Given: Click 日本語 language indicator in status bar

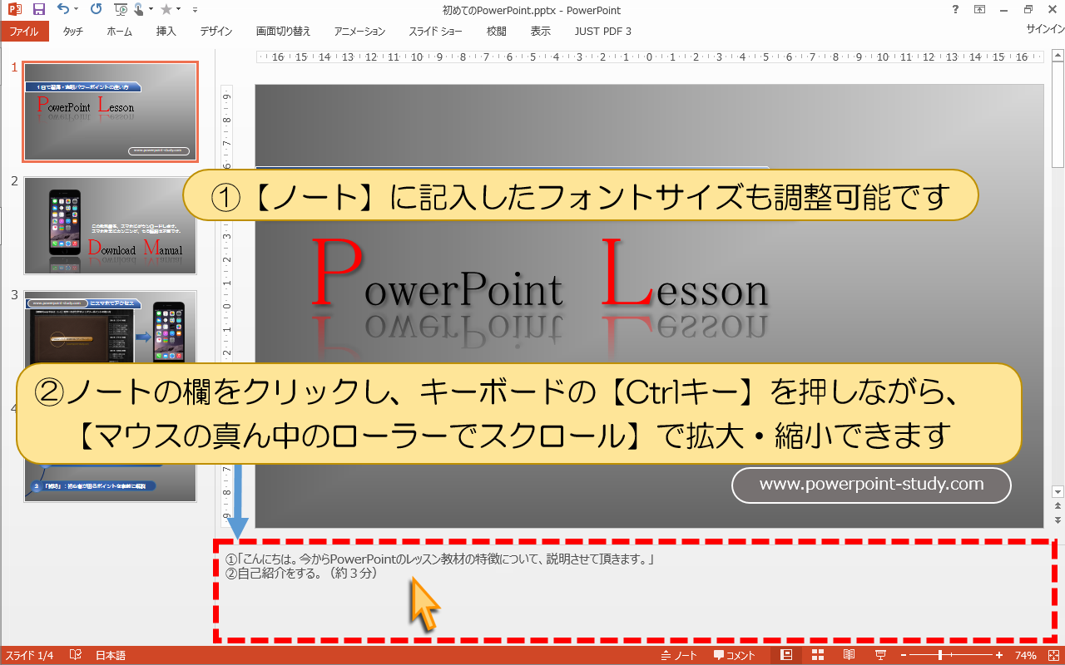Looking at the screenshot, I should point(110,656).
